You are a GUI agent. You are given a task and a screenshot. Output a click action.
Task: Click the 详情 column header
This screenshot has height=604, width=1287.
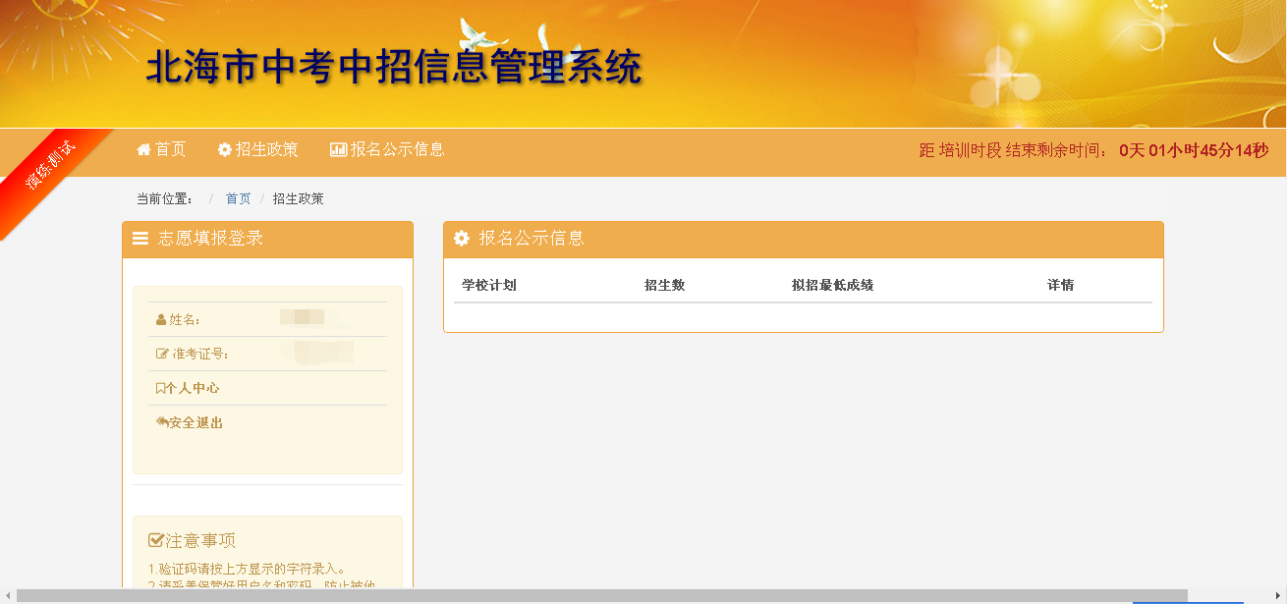pos(1060,285)
